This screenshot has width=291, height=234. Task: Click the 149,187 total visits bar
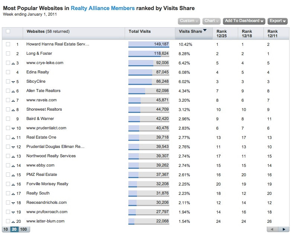[x=148, y=44]
